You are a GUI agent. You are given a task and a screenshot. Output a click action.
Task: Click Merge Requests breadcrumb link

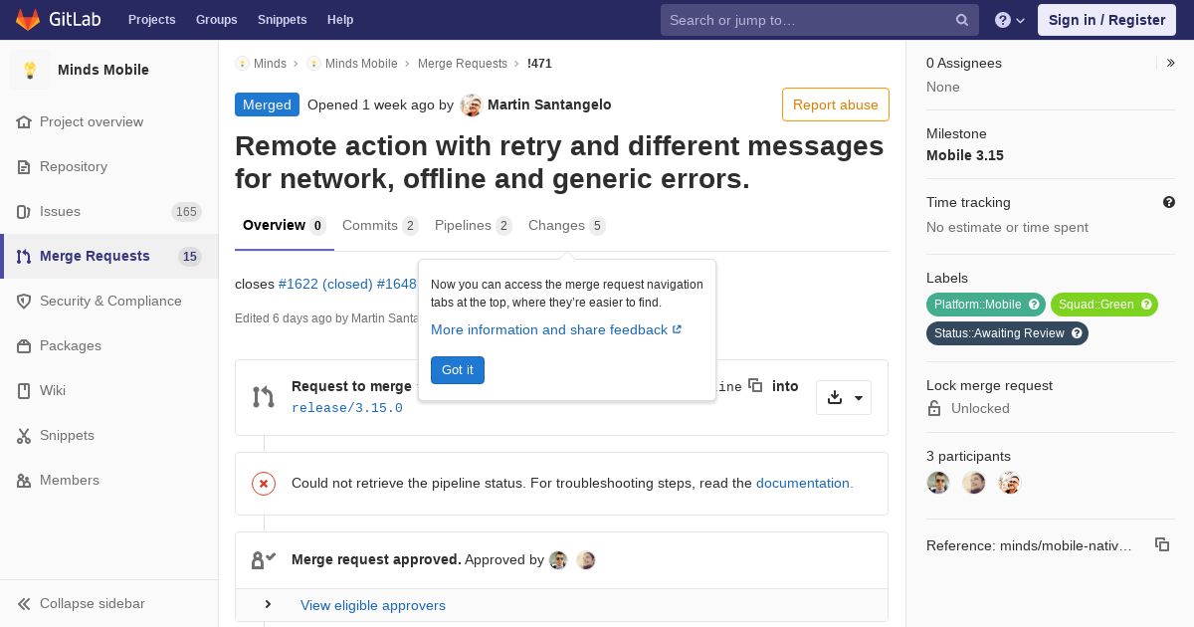pyautogui.click(x=463, y=63)
